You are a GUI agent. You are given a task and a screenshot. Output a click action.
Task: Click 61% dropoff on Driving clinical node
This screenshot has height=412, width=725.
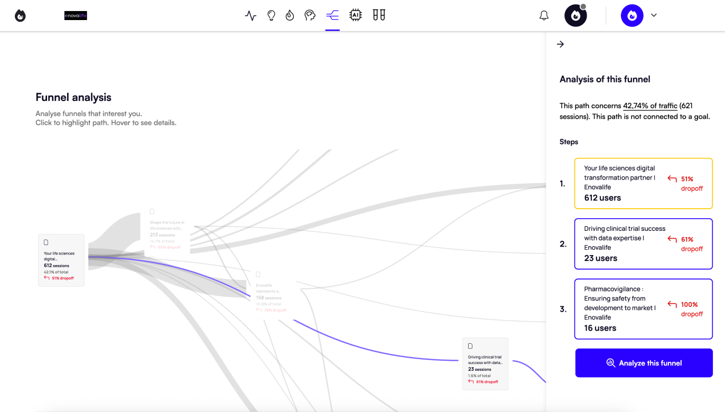pyautogui.click(x=482, y=382)
